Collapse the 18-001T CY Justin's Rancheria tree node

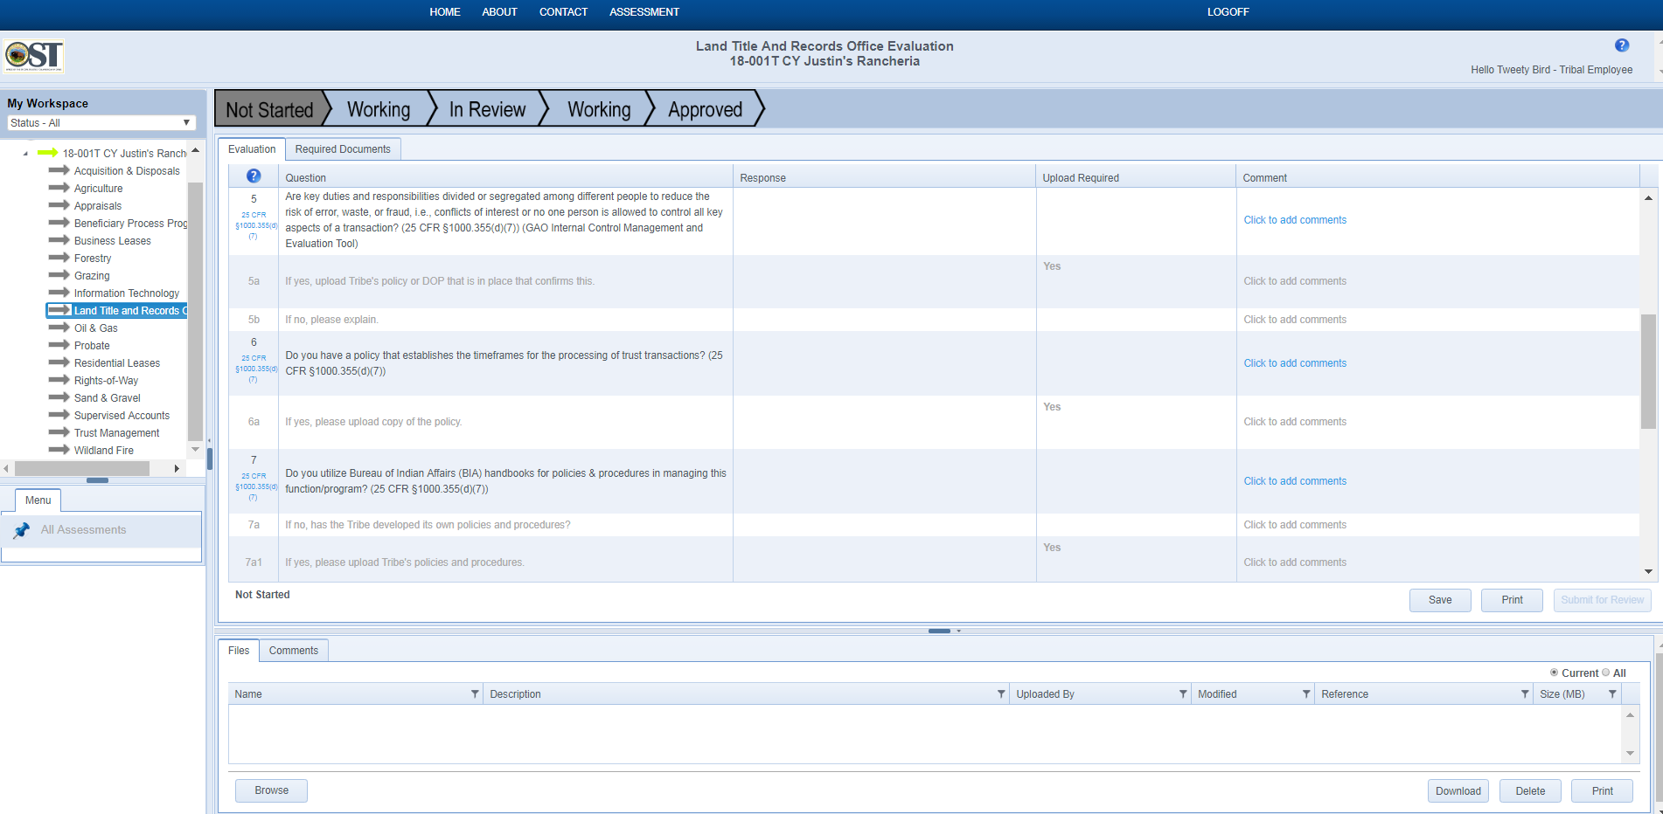(x=25, y=154)
